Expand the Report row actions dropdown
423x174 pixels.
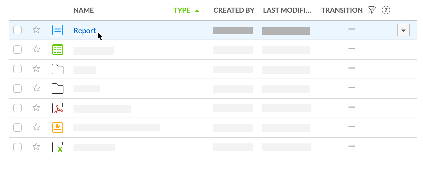403,30
